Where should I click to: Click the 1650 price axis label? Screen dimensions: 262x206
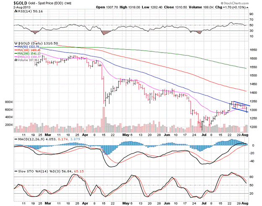(x=253, y=50)
